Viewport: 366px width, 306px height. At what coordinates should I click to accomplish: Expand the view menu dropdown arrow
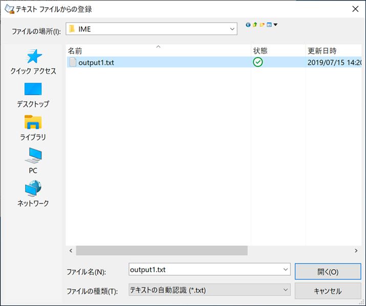point(275,25)
